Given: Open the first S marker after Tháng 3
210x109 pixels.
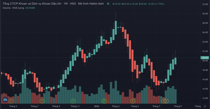Looking at the screenshot, I should [133, 101].
